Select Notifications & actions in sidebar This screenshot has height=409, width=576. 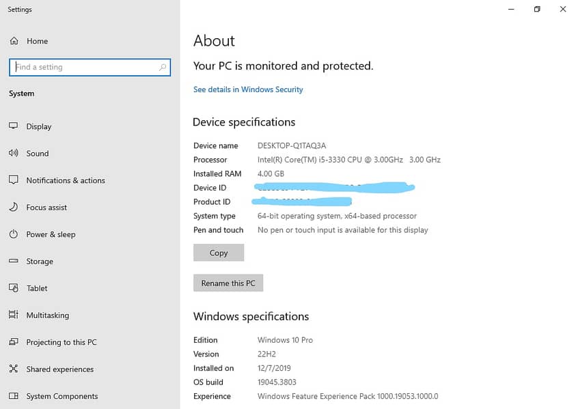[x=66, y=180]
